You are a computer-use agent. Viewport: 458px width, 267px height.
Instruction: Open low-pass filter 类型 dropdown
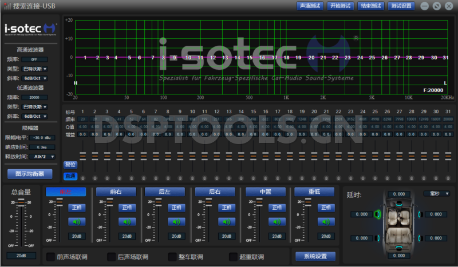34,107
